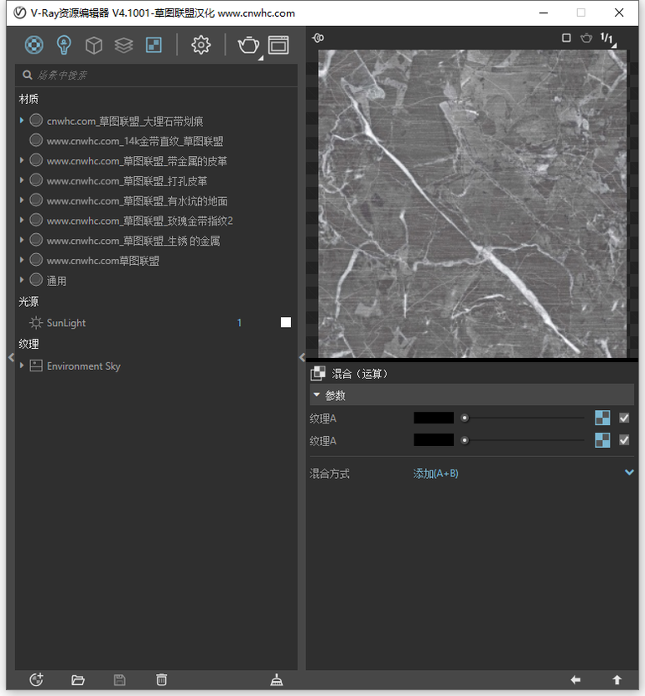645x696 pixels.
Task: Go back with the left arrow icon
Action: tap(575, 679)
